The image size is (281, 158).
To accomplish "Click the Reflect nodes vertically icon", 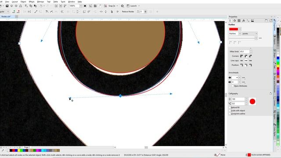I will tap(106, 12).
